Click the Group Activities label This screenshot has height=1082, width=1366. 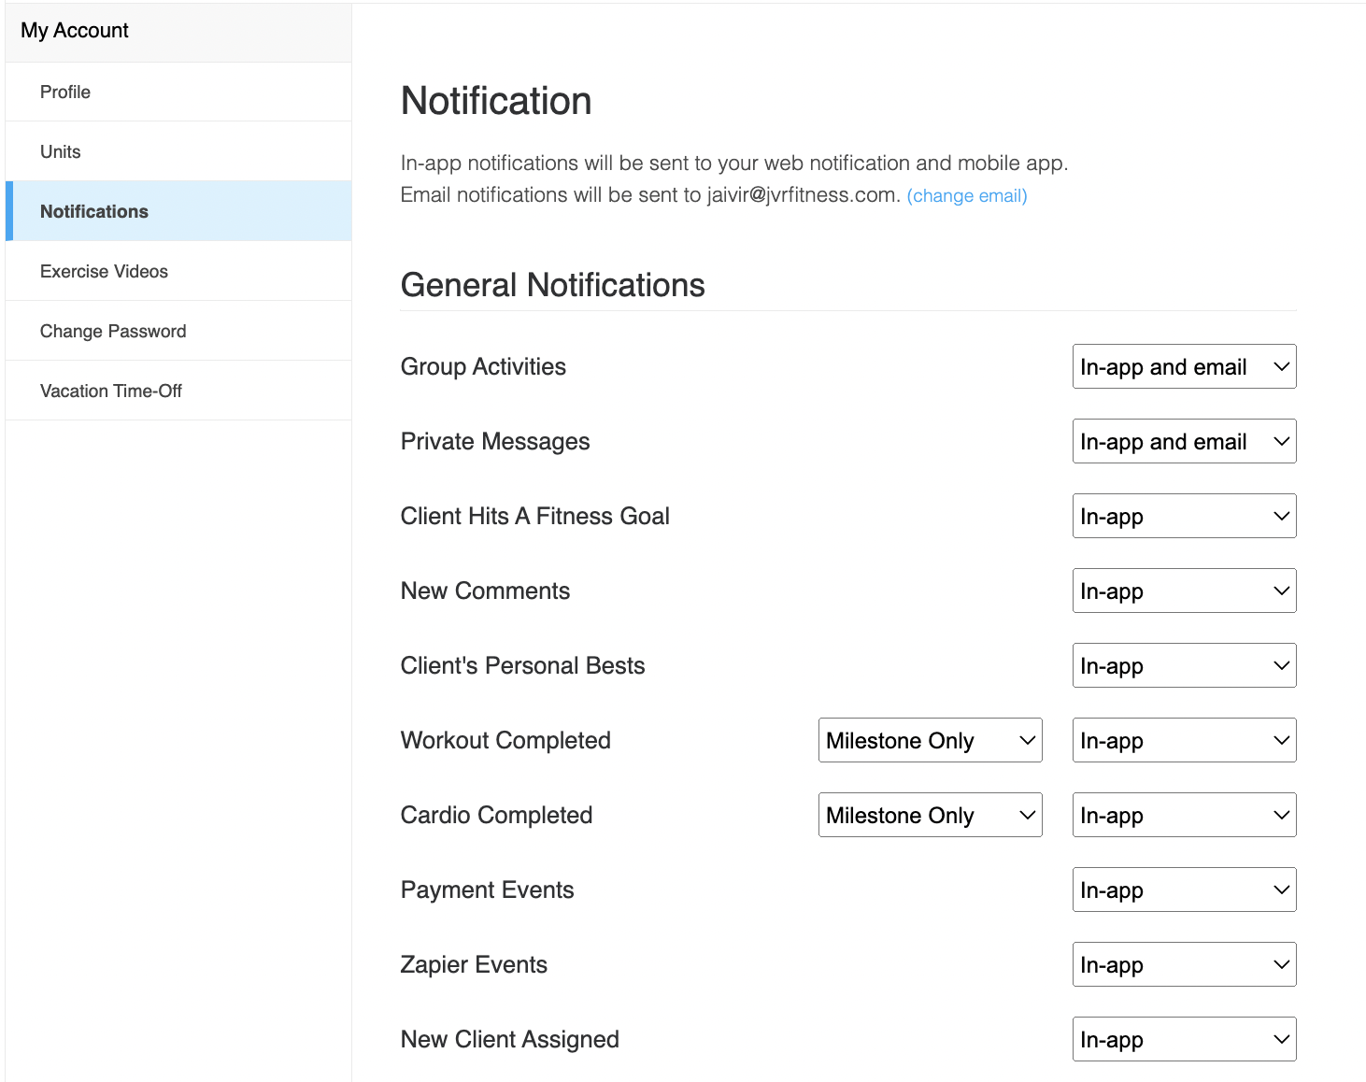tap(483, 366)
